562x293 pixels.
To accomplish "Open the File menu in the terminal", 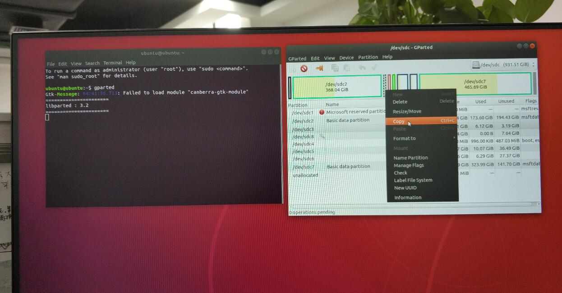I will [x=51, y=64].
